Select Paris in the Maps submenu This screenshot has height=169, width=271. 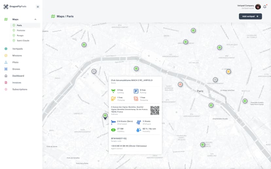25,25
